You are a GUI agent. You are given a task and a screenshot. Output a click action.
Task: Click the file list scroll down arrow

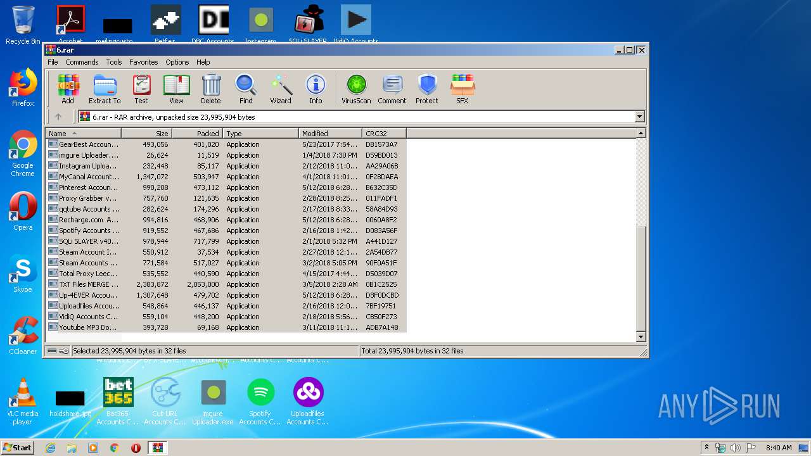[641, 337]
